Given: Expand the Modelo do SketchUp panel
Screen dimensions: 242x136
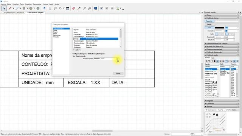Looking at the screenshot, I should click(222, 46).
